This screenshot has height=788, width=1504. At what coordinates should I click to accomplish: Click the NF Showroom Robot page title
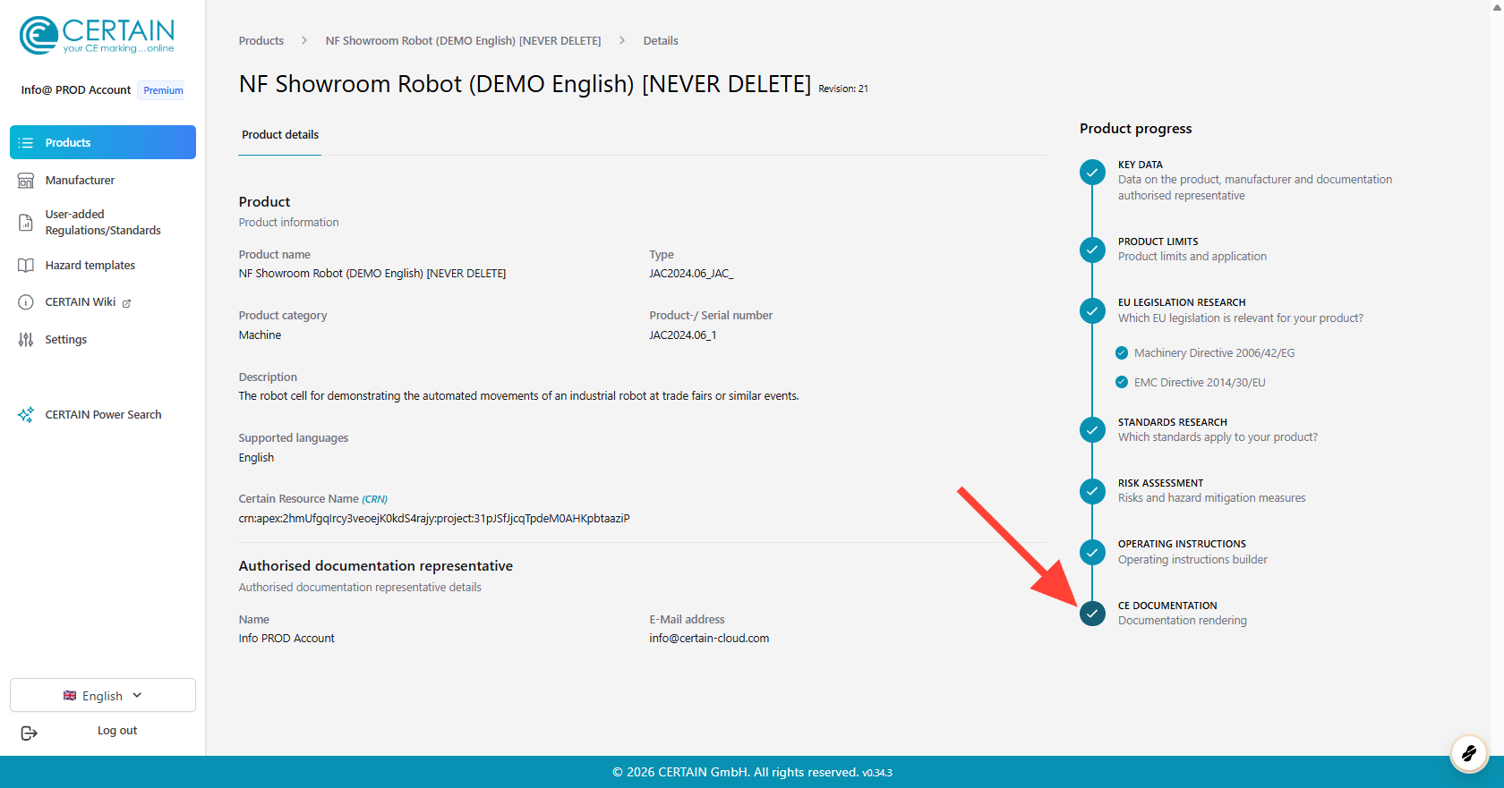[x=525, y=84]
